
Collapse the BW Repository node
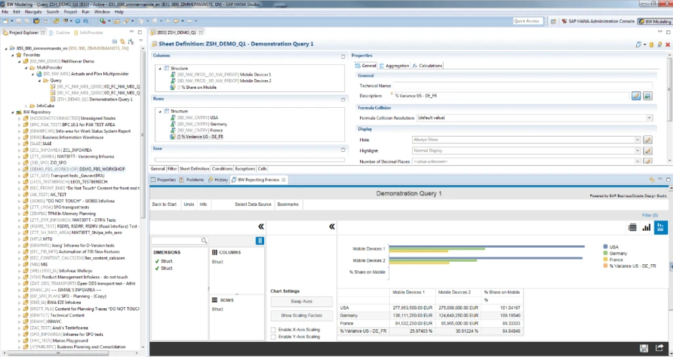click(x=13, y=112)
